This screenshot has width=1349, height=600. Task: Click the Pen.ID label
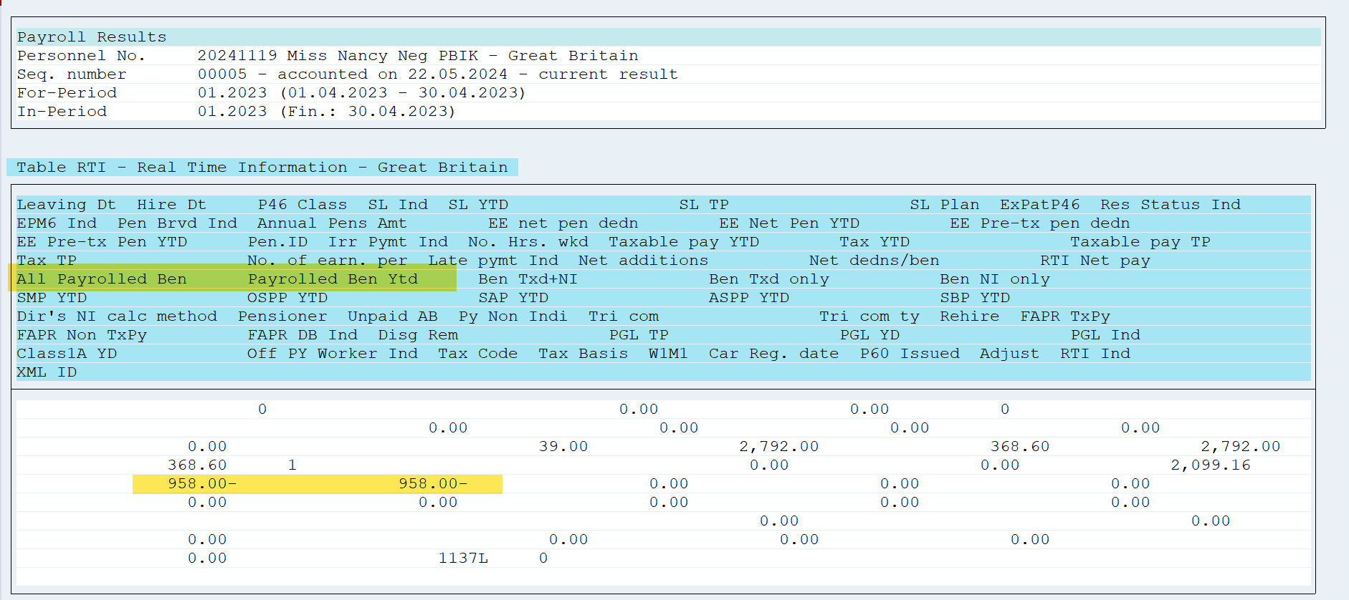coord(278,242)
